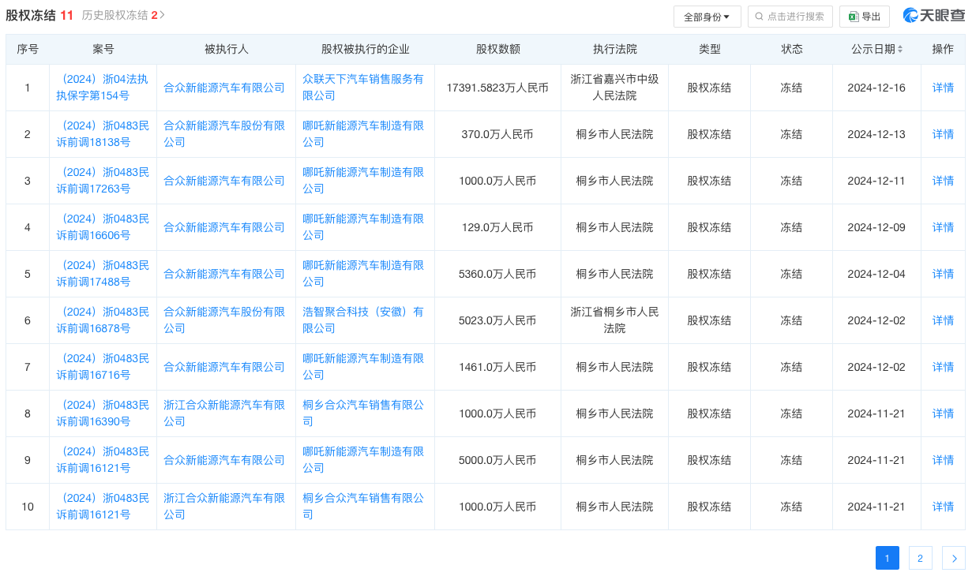The height and width of the screenshot is (576, 972).
Task: Open 详情 for row 8
Action: [x=943, y=413]
